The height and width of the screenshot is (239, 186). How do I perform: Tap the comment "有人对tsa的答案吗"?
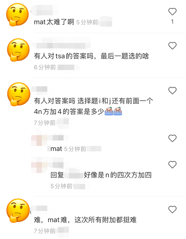[x=91, y=56]
